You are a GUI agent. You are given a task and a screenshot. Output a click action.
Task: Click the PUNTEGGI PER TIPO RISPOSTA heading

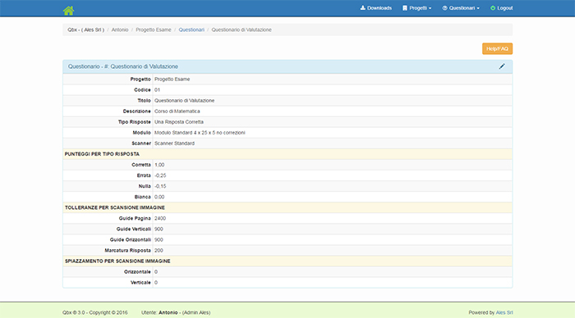[102, 154]
